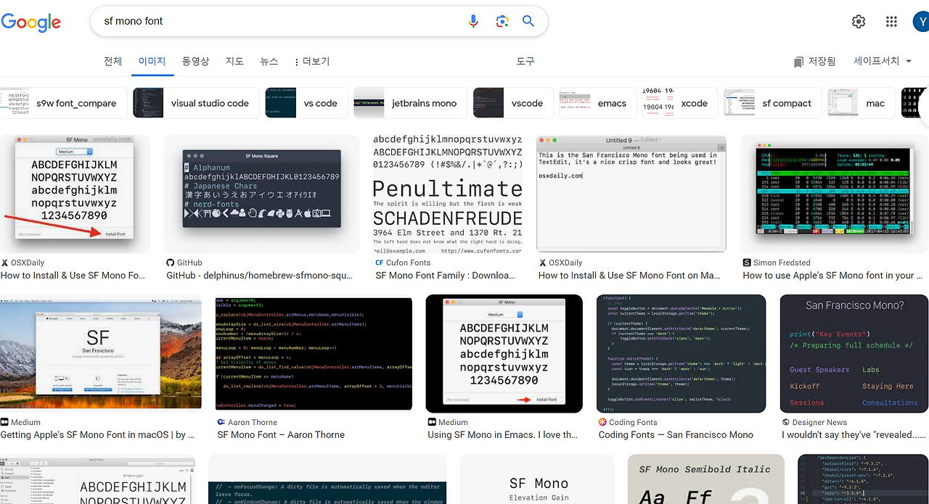Open the Medium Emacs SF Mono thumbnail
Viewport: 929px width, 504px height.
click(x=504, y=354)
